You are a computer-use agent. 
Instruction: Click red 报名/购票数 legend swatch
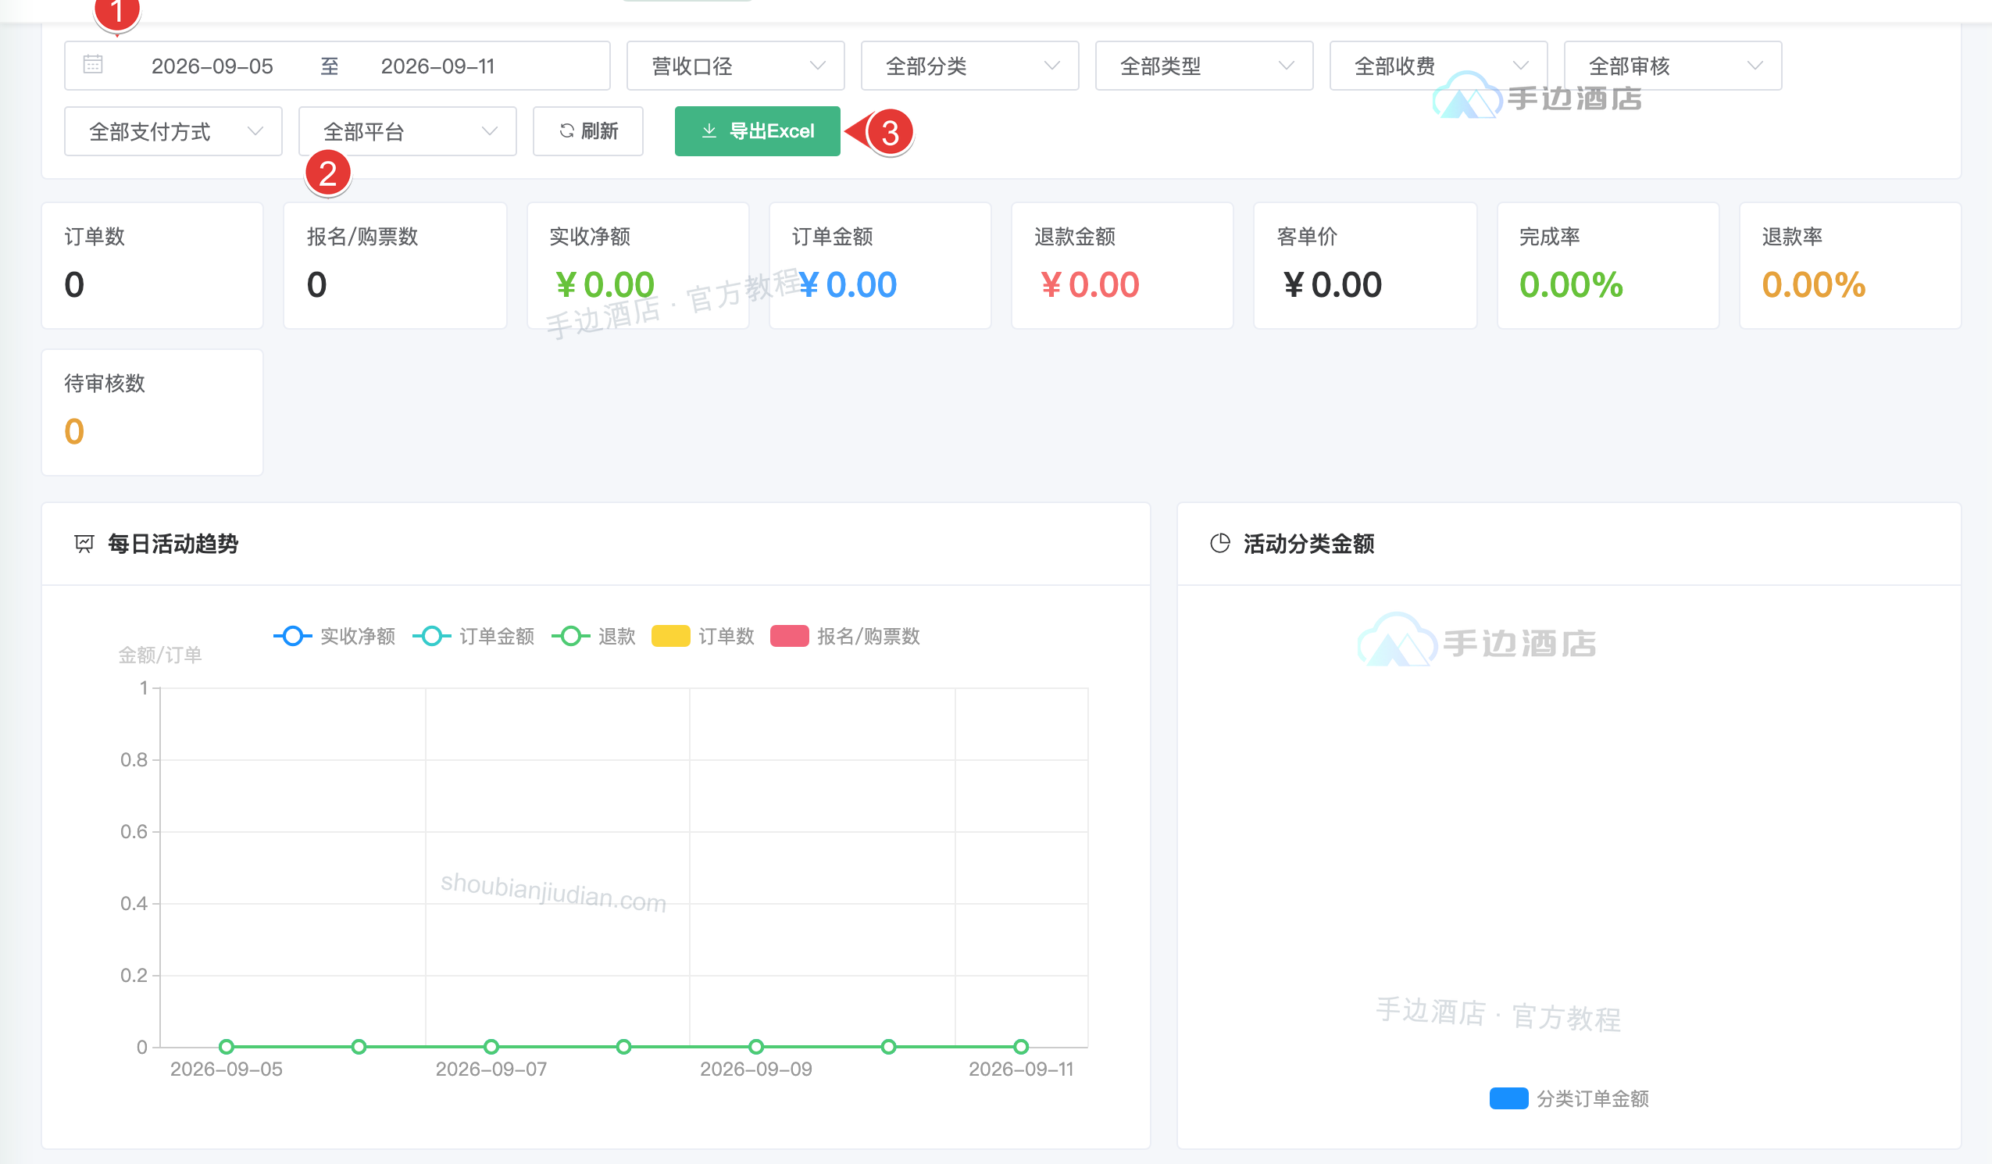pos(789,636)
